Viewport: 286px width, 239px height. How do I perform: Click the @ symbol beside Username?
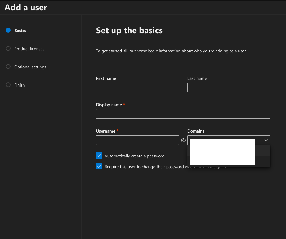pos(183,140)
